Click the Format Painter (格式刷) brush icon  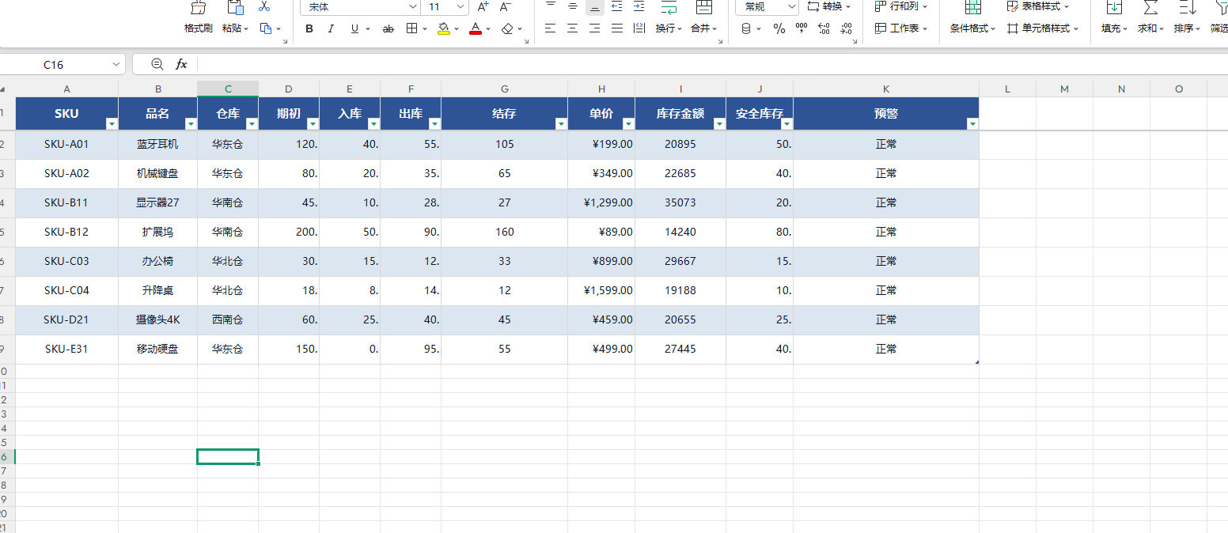point(199,8)
